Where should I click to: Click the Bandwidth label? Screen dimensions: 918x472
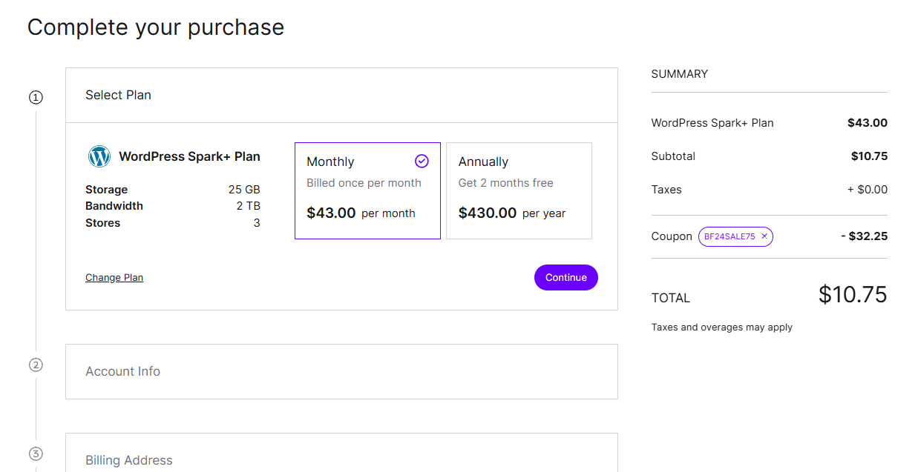click(114, 206)
